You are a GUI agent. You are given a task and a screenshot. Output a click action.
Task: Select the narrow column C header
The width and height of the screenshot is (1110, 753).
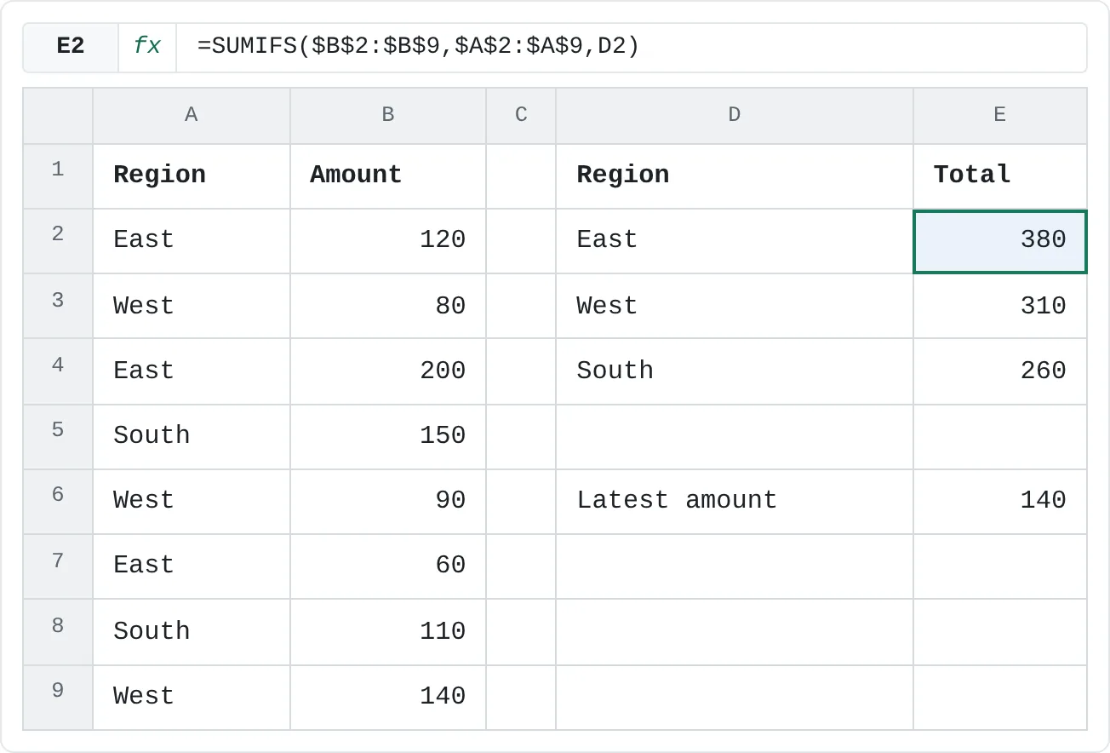point(521,115)
